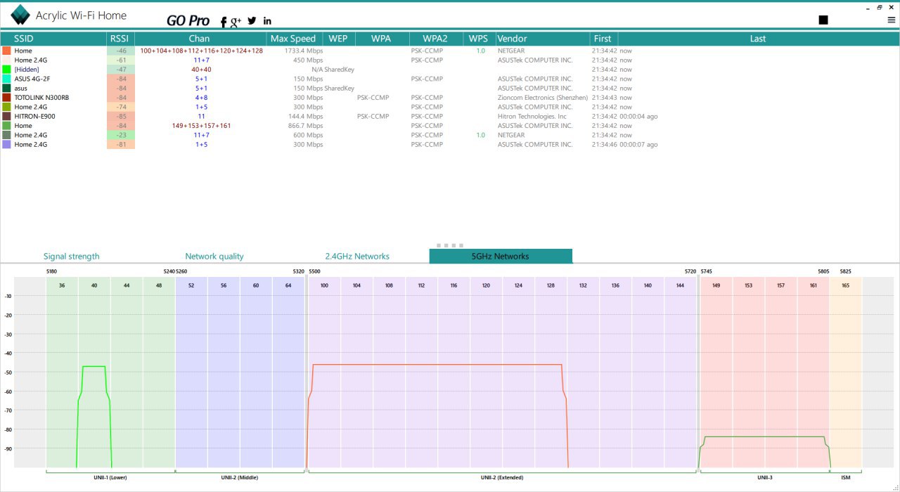The height and width of the screenshot is (492, 900).
Task: Click the ISM band label
Action: [845, 477]
